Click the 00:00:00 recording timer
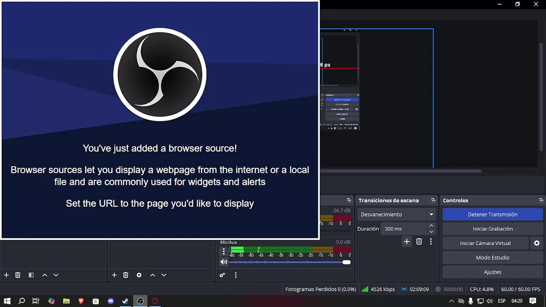This screenshot has height=307, width=546. click(x=449, y=289)
